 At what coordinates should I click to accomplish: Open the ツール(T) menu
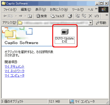78,9
